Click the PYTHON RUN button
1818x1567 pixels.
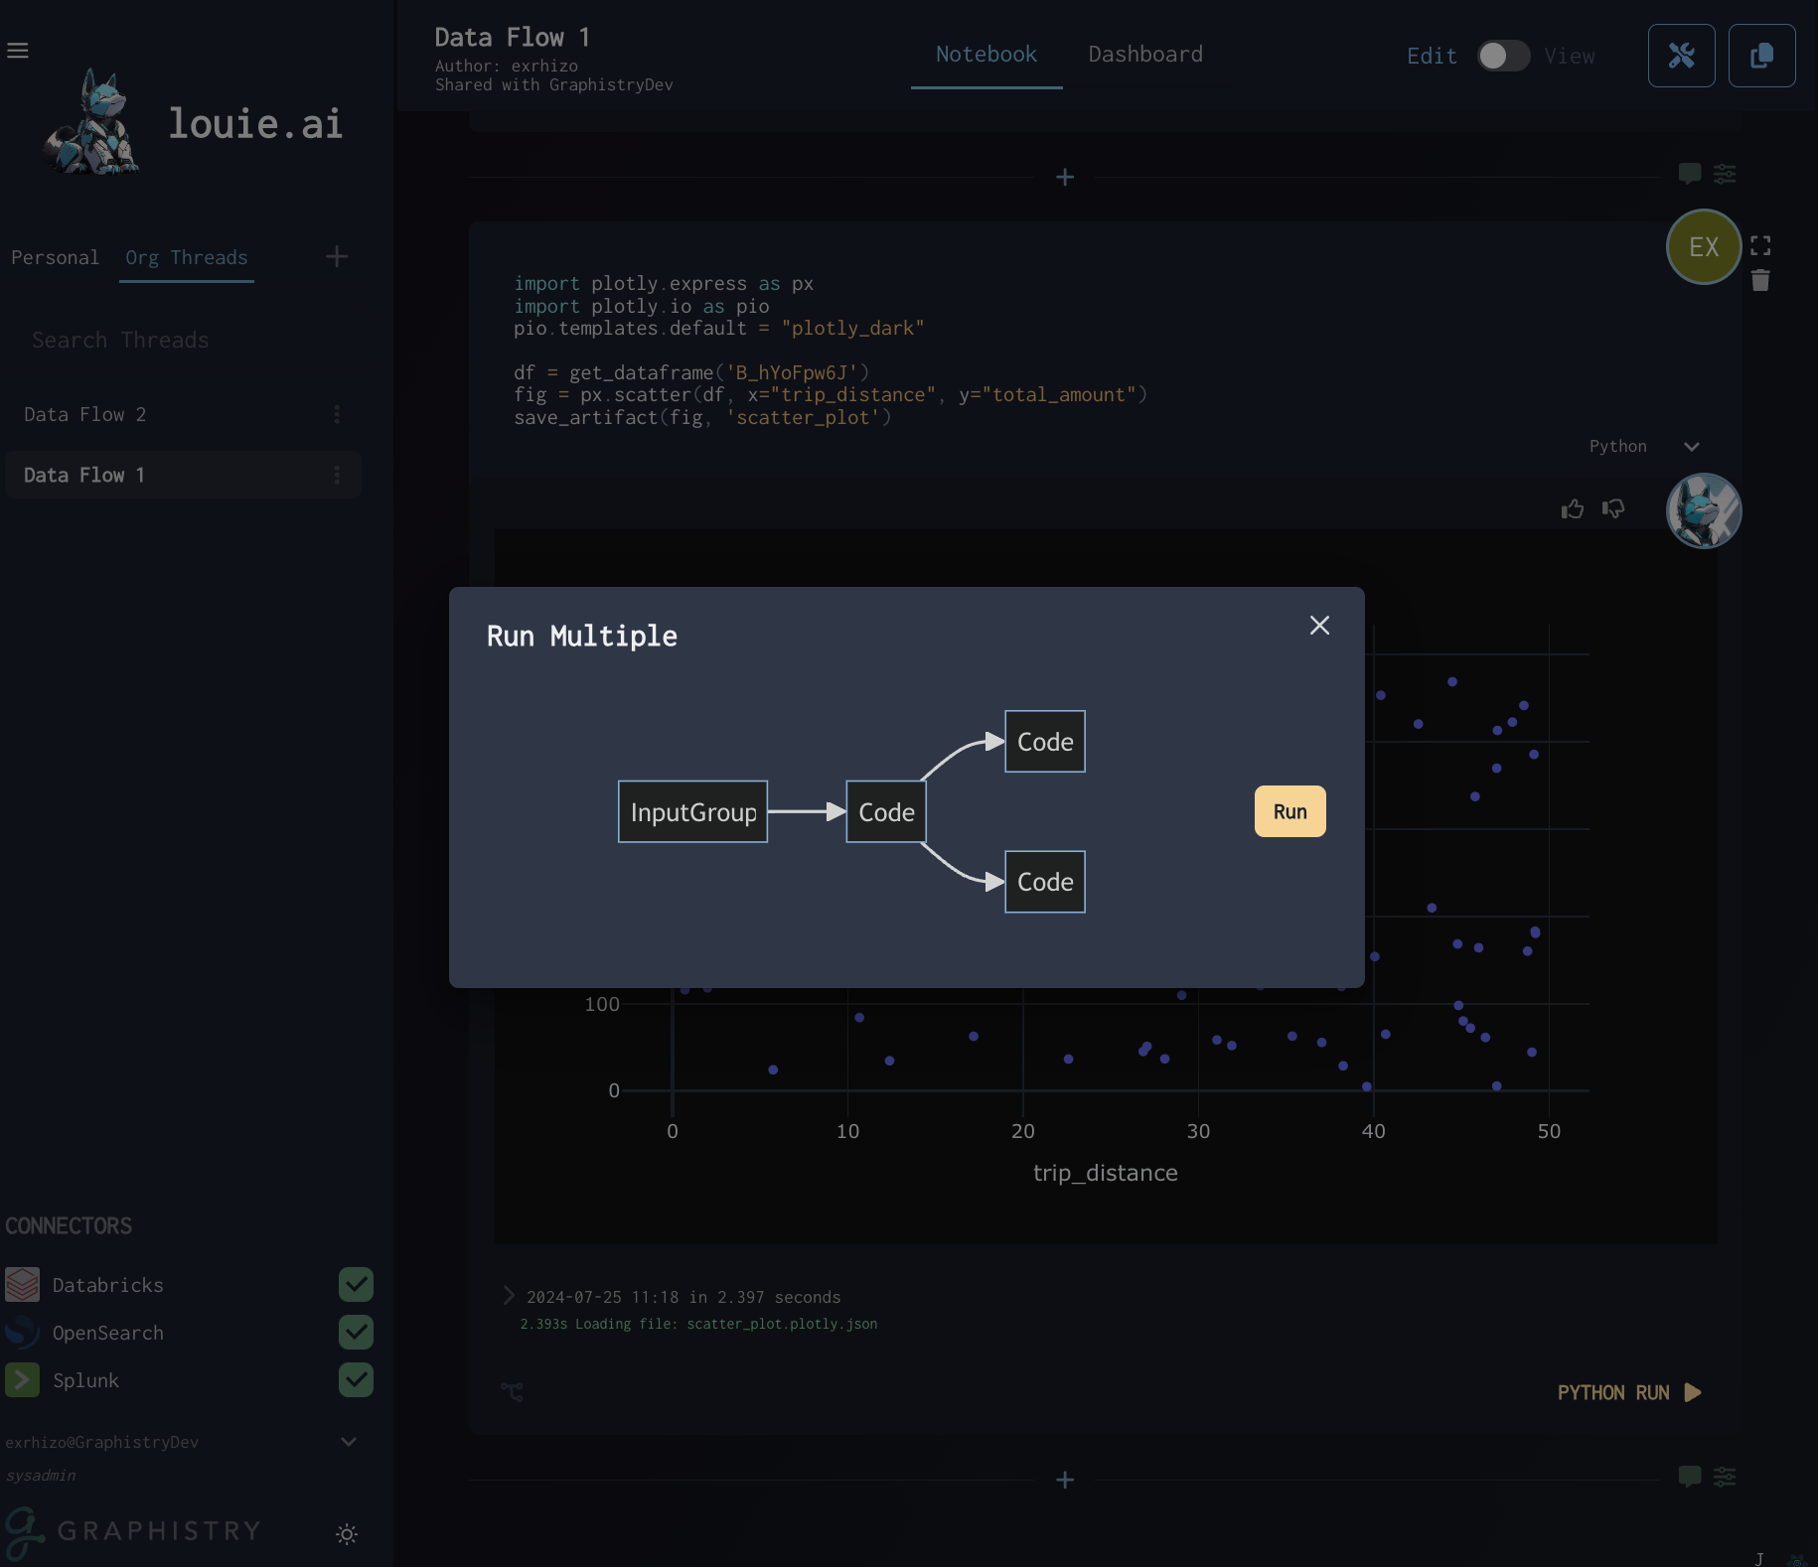coord(1629,1392)
